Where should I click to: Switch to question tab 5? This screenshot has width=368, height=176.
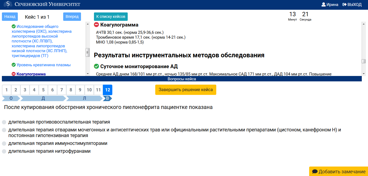(x=43, y=90)
